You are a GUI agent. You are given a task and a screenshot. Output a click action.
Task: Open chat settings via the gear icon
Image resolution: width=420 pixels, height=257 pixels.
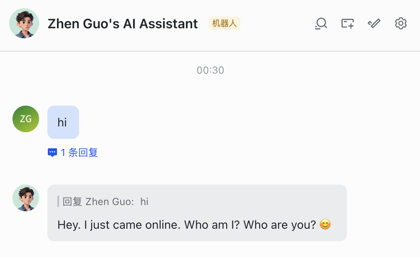(400, 23)
